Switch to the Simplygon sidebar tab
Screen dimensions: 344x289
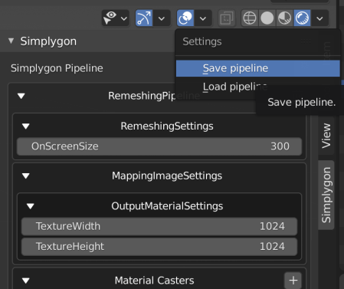coord(326,195)
